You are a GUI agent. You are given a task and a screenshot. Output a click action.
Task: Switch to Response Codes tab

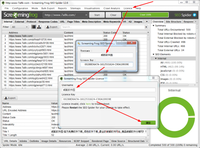pyautogui.click(x=48, y=22)
